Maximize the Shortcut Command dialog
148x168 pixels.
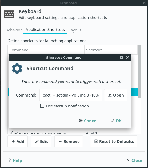click(x=121, y=57)
